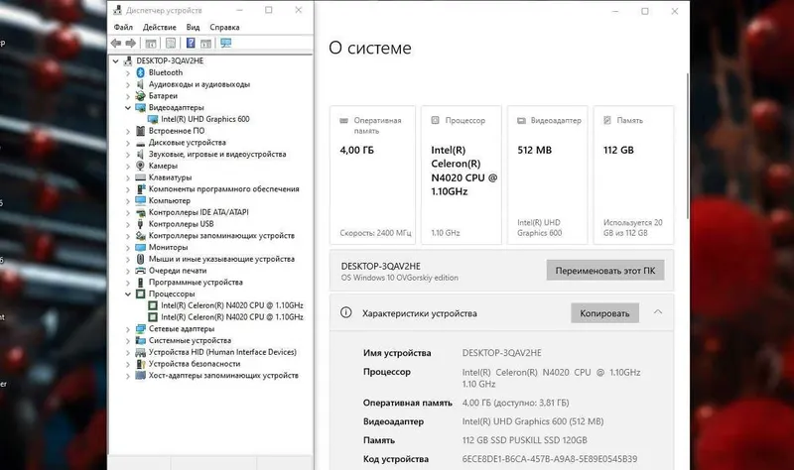
Task: Click the Копировать button
Action: (x=604, y=313)
